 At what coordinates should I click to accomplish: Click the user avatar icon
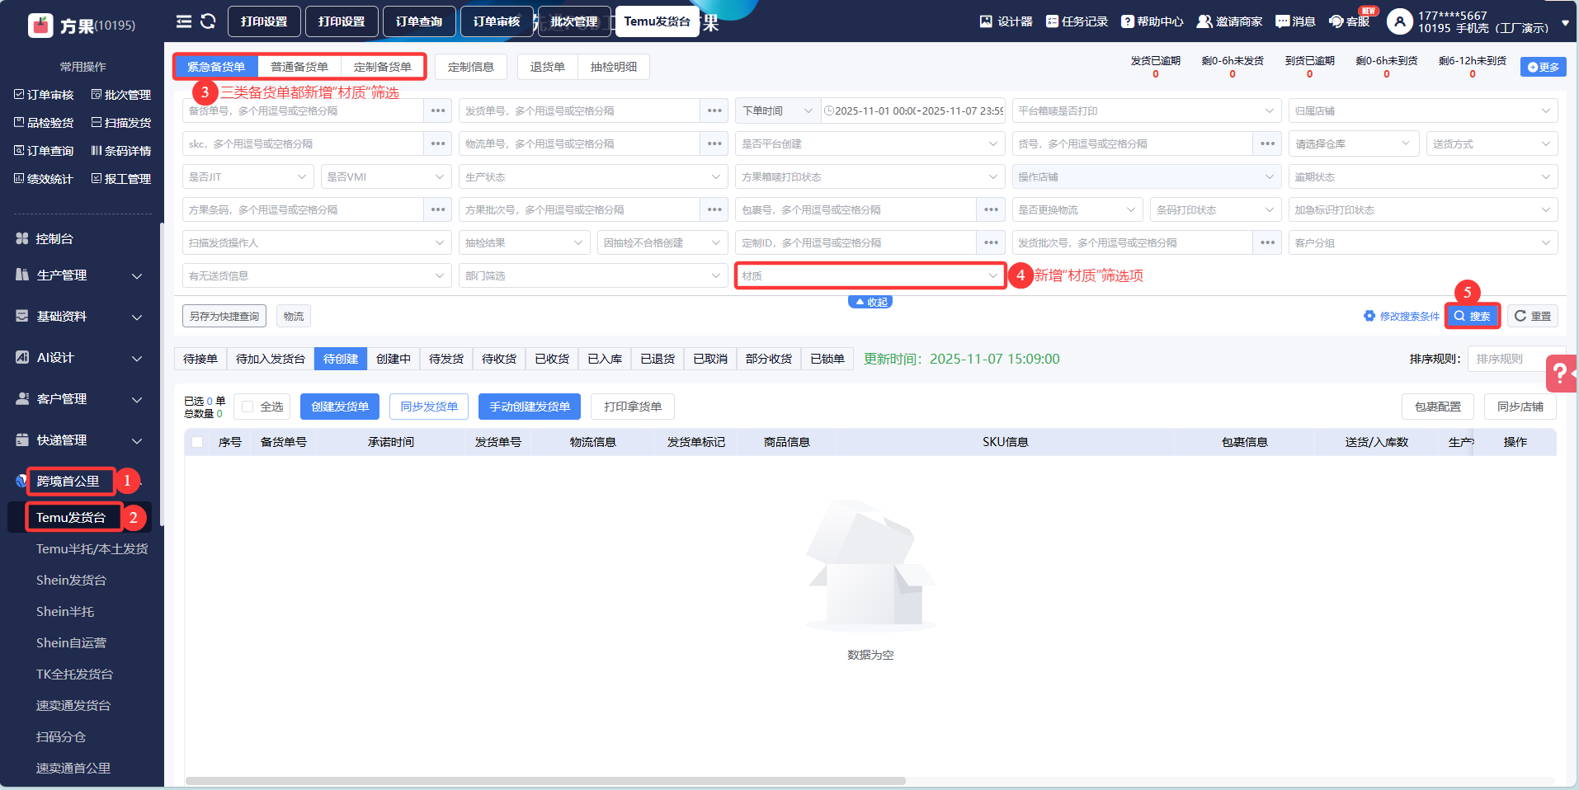click(1399, 21)
